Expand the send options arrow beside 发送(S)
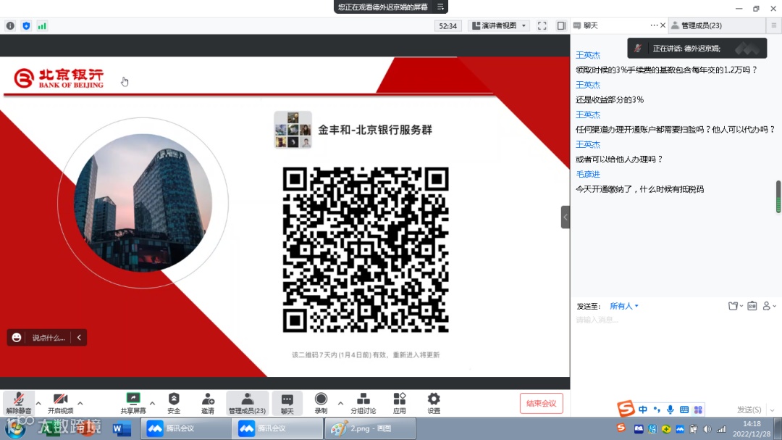Viewport: 782px width, 440px height. 772,410
